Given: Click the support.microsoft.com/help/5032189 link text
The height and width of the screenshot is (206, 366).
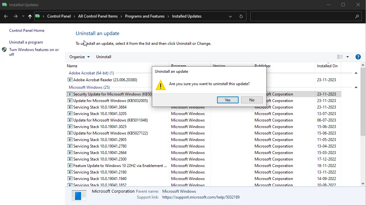Looking at the screenshot, I should point(201,197).
